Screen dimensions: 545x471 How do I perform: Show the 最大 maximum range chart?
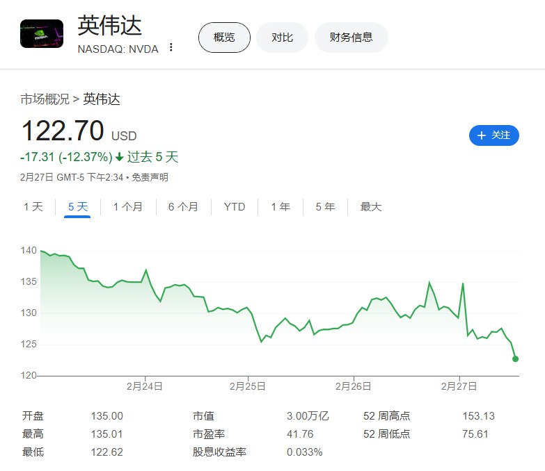click(x=371, y=207)
